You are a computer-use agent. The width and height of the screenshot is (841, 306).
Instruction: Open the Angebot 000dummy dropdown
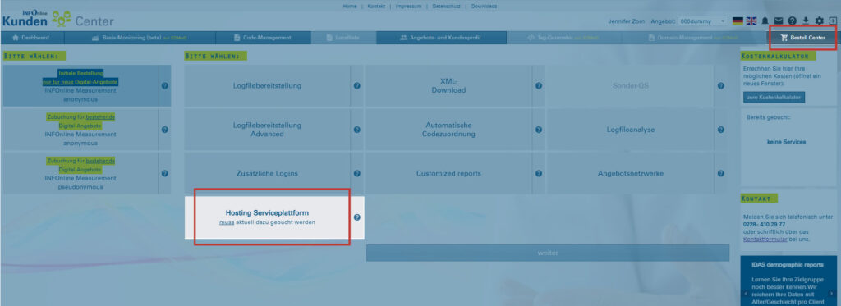pyautogui.click(x=702, y=21)
